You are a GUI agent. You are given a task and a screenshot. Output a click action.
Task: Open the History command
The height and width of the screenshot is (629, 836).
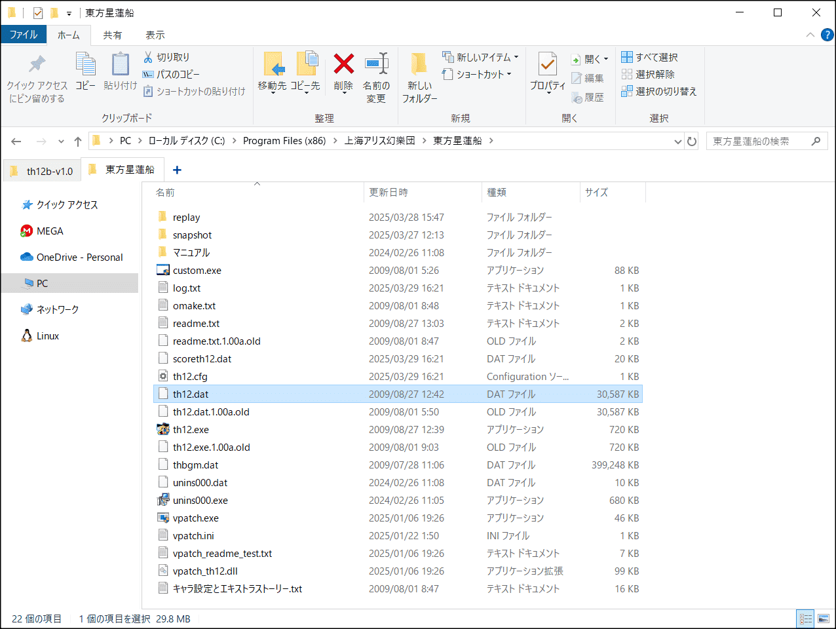588,97
